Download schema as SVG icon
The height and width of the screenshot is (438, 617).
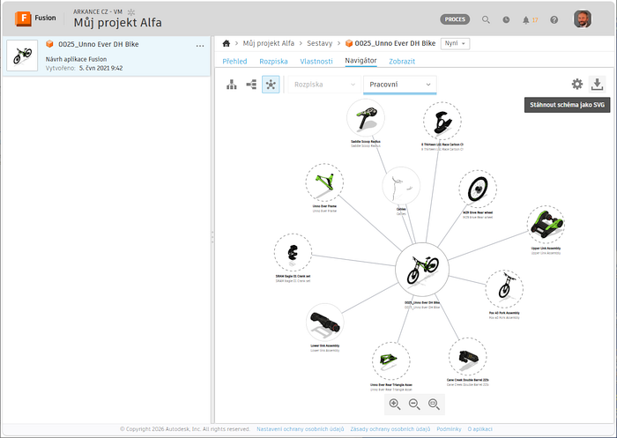[x=597, y=84]
